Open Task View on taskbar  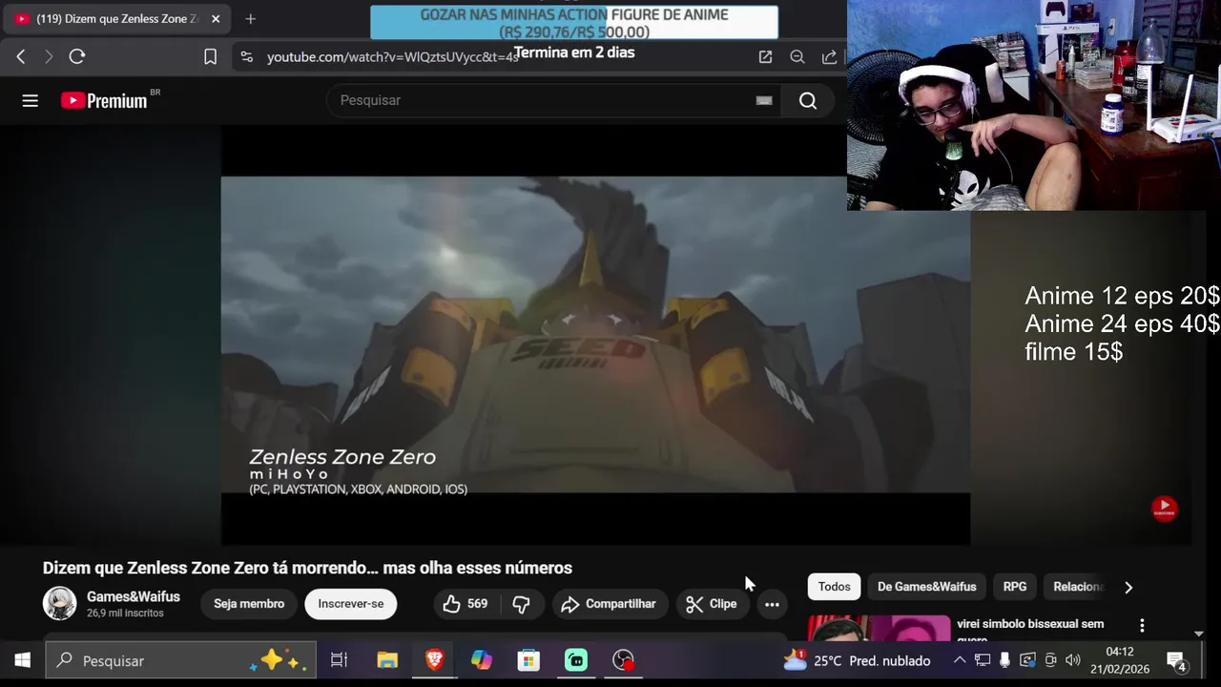pyautogui.click(x=339, y=660)
